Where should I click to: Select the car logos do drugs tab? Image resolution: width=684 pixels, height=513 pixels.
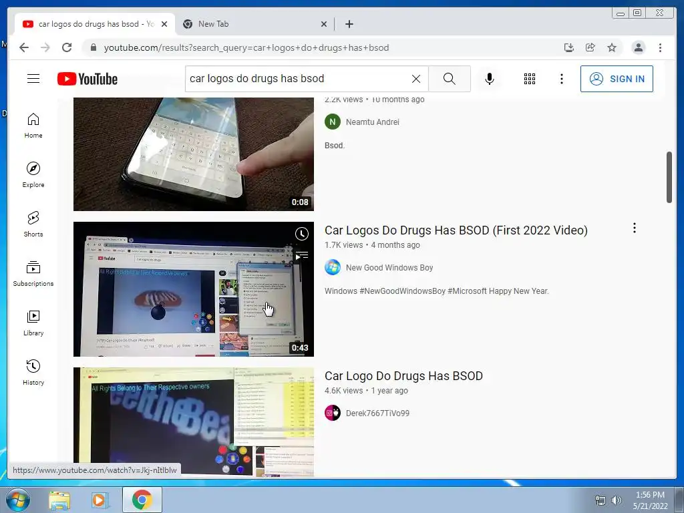(95, 24)
